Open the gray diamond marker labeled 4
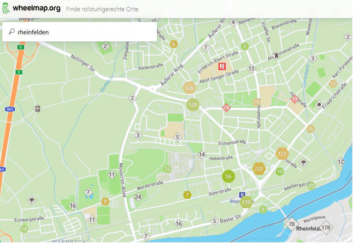This screenshot has height=243, width=353. (233, 22)
